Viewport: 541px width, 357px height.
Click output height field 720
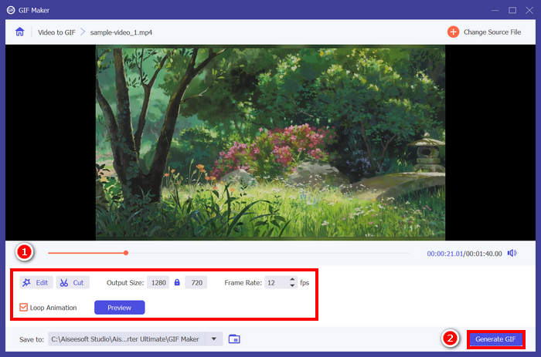click(x=196, y=283)
